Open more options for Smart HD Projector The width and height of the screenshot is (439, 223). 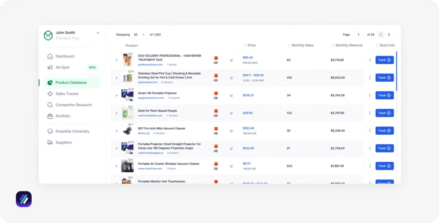coord(370,95)
